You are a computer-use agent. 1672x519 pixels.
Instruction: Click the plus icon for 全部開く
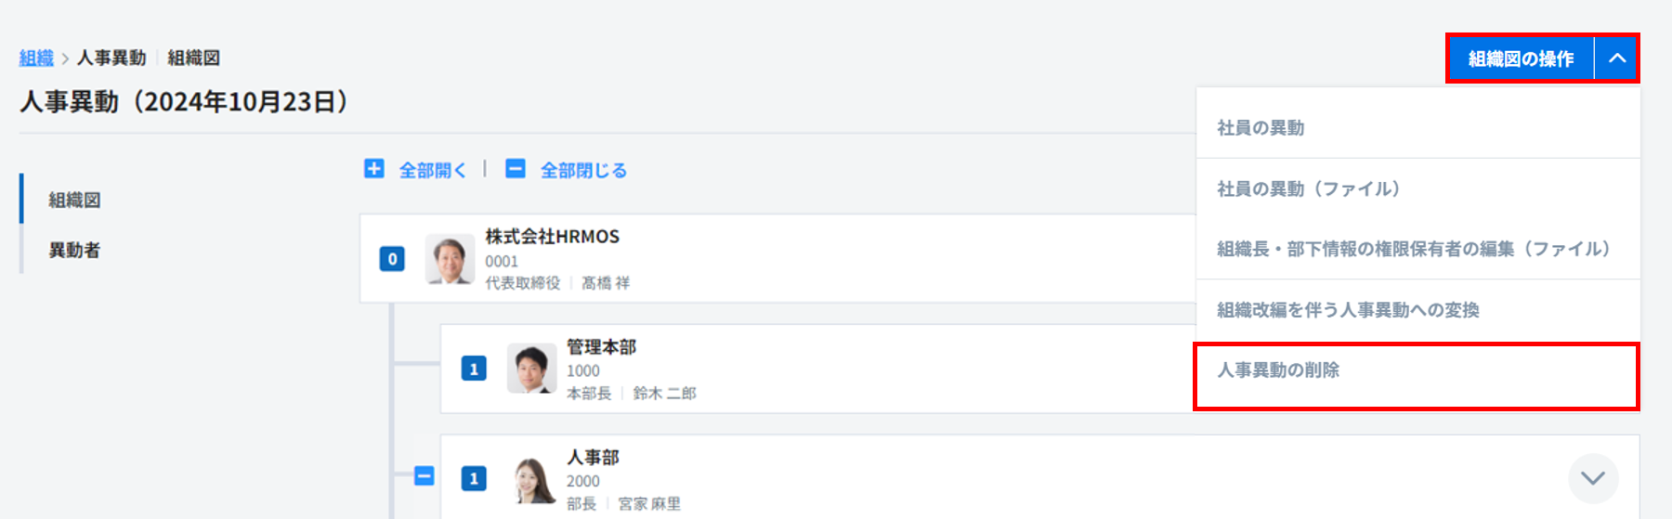[373, 169]
